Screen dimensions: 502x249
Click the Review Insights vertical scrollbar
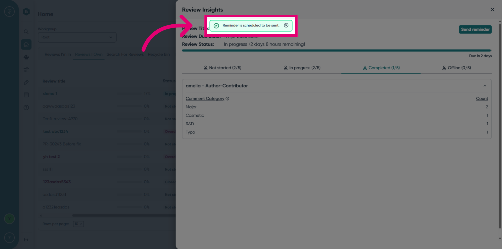coord(500,126)
